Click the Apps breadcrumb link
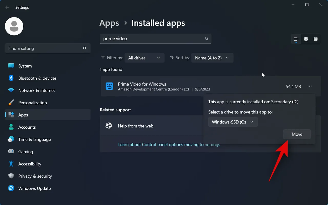 pos(109,23)
